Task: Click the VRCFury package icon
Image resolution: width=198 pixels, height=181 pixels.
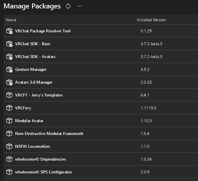Action: click(x=9, y=108)
